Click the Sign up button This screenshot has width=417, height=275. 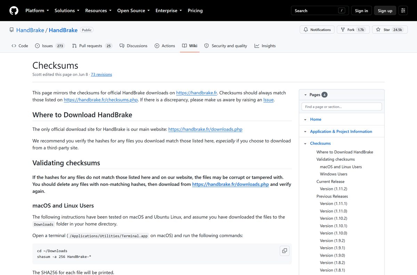point(385,11)
